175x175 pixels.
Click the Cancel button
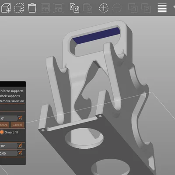click(x=17, y=125)
